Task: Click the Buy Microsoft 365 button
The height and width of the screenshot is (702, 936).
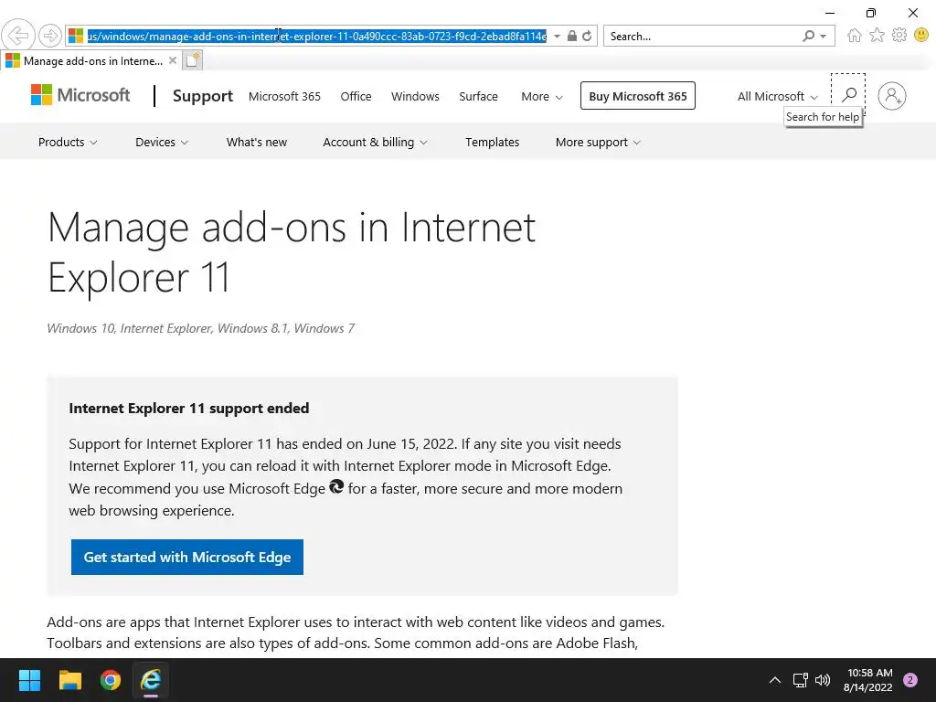Action: [x=637, y=95]
